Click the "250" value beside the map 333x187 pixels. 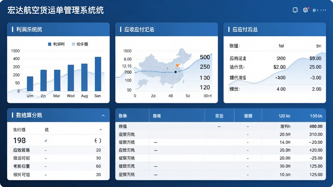(x=205, y=67)
